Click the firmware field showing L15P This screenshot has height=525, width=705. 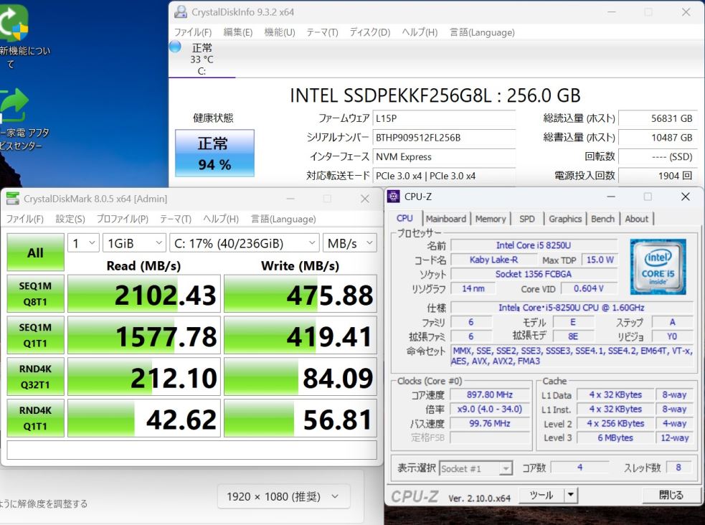(x=444, y=118)
